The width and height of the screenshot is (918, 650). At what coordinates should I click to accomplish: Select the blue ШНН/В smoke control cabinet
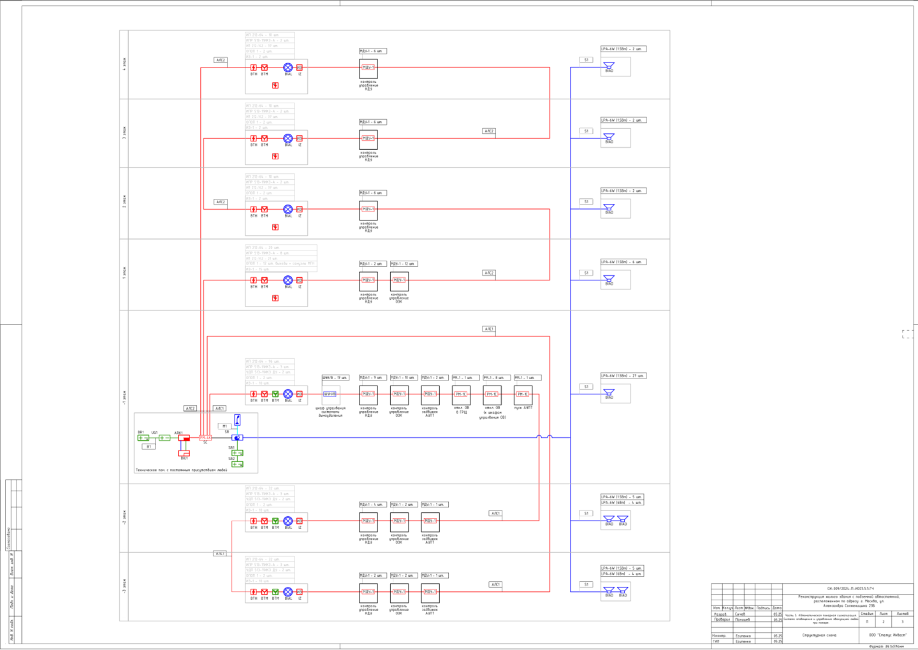(x=330, y=394)
